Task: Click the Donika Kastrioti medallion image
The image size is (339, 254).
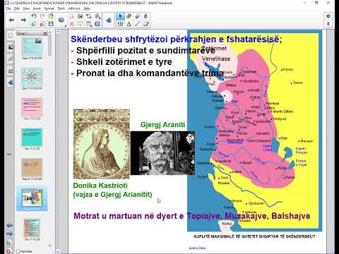Action: [102, 144]
